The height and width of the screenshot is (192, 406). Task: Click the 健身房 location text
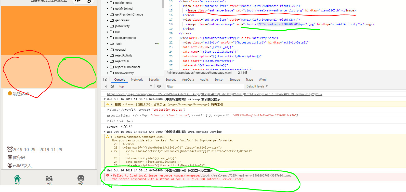(19, 158)
